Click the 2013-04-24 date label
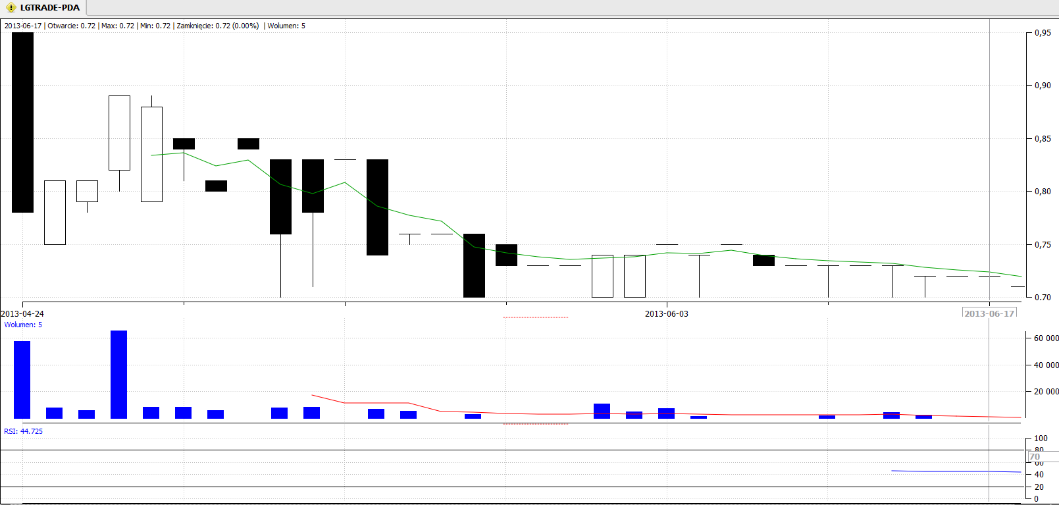This screenshot has height=505, width=1059. pos(22,314)
